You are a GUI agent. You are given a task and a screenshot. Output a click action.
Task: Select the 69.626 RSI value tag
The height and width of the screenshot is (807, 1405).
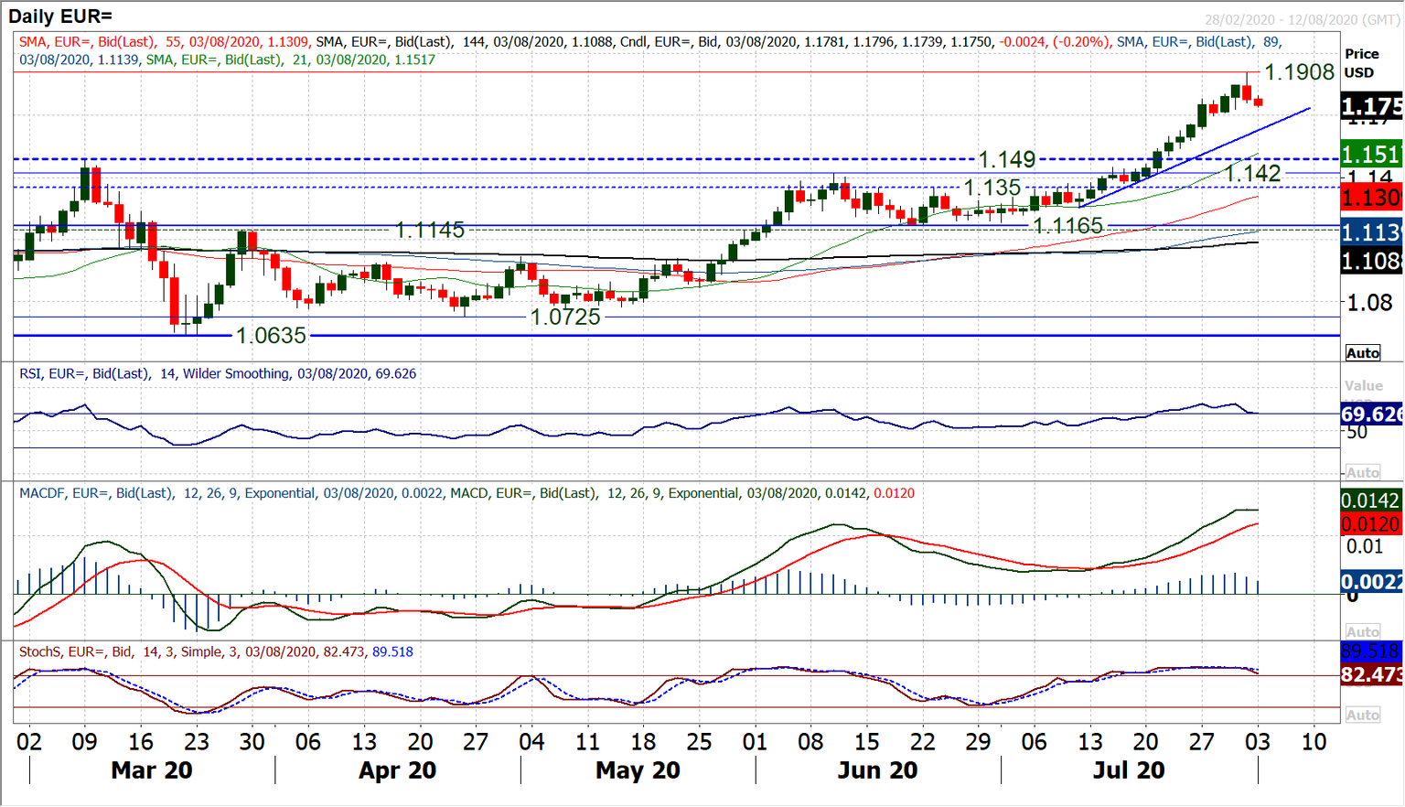point(1369,414)
